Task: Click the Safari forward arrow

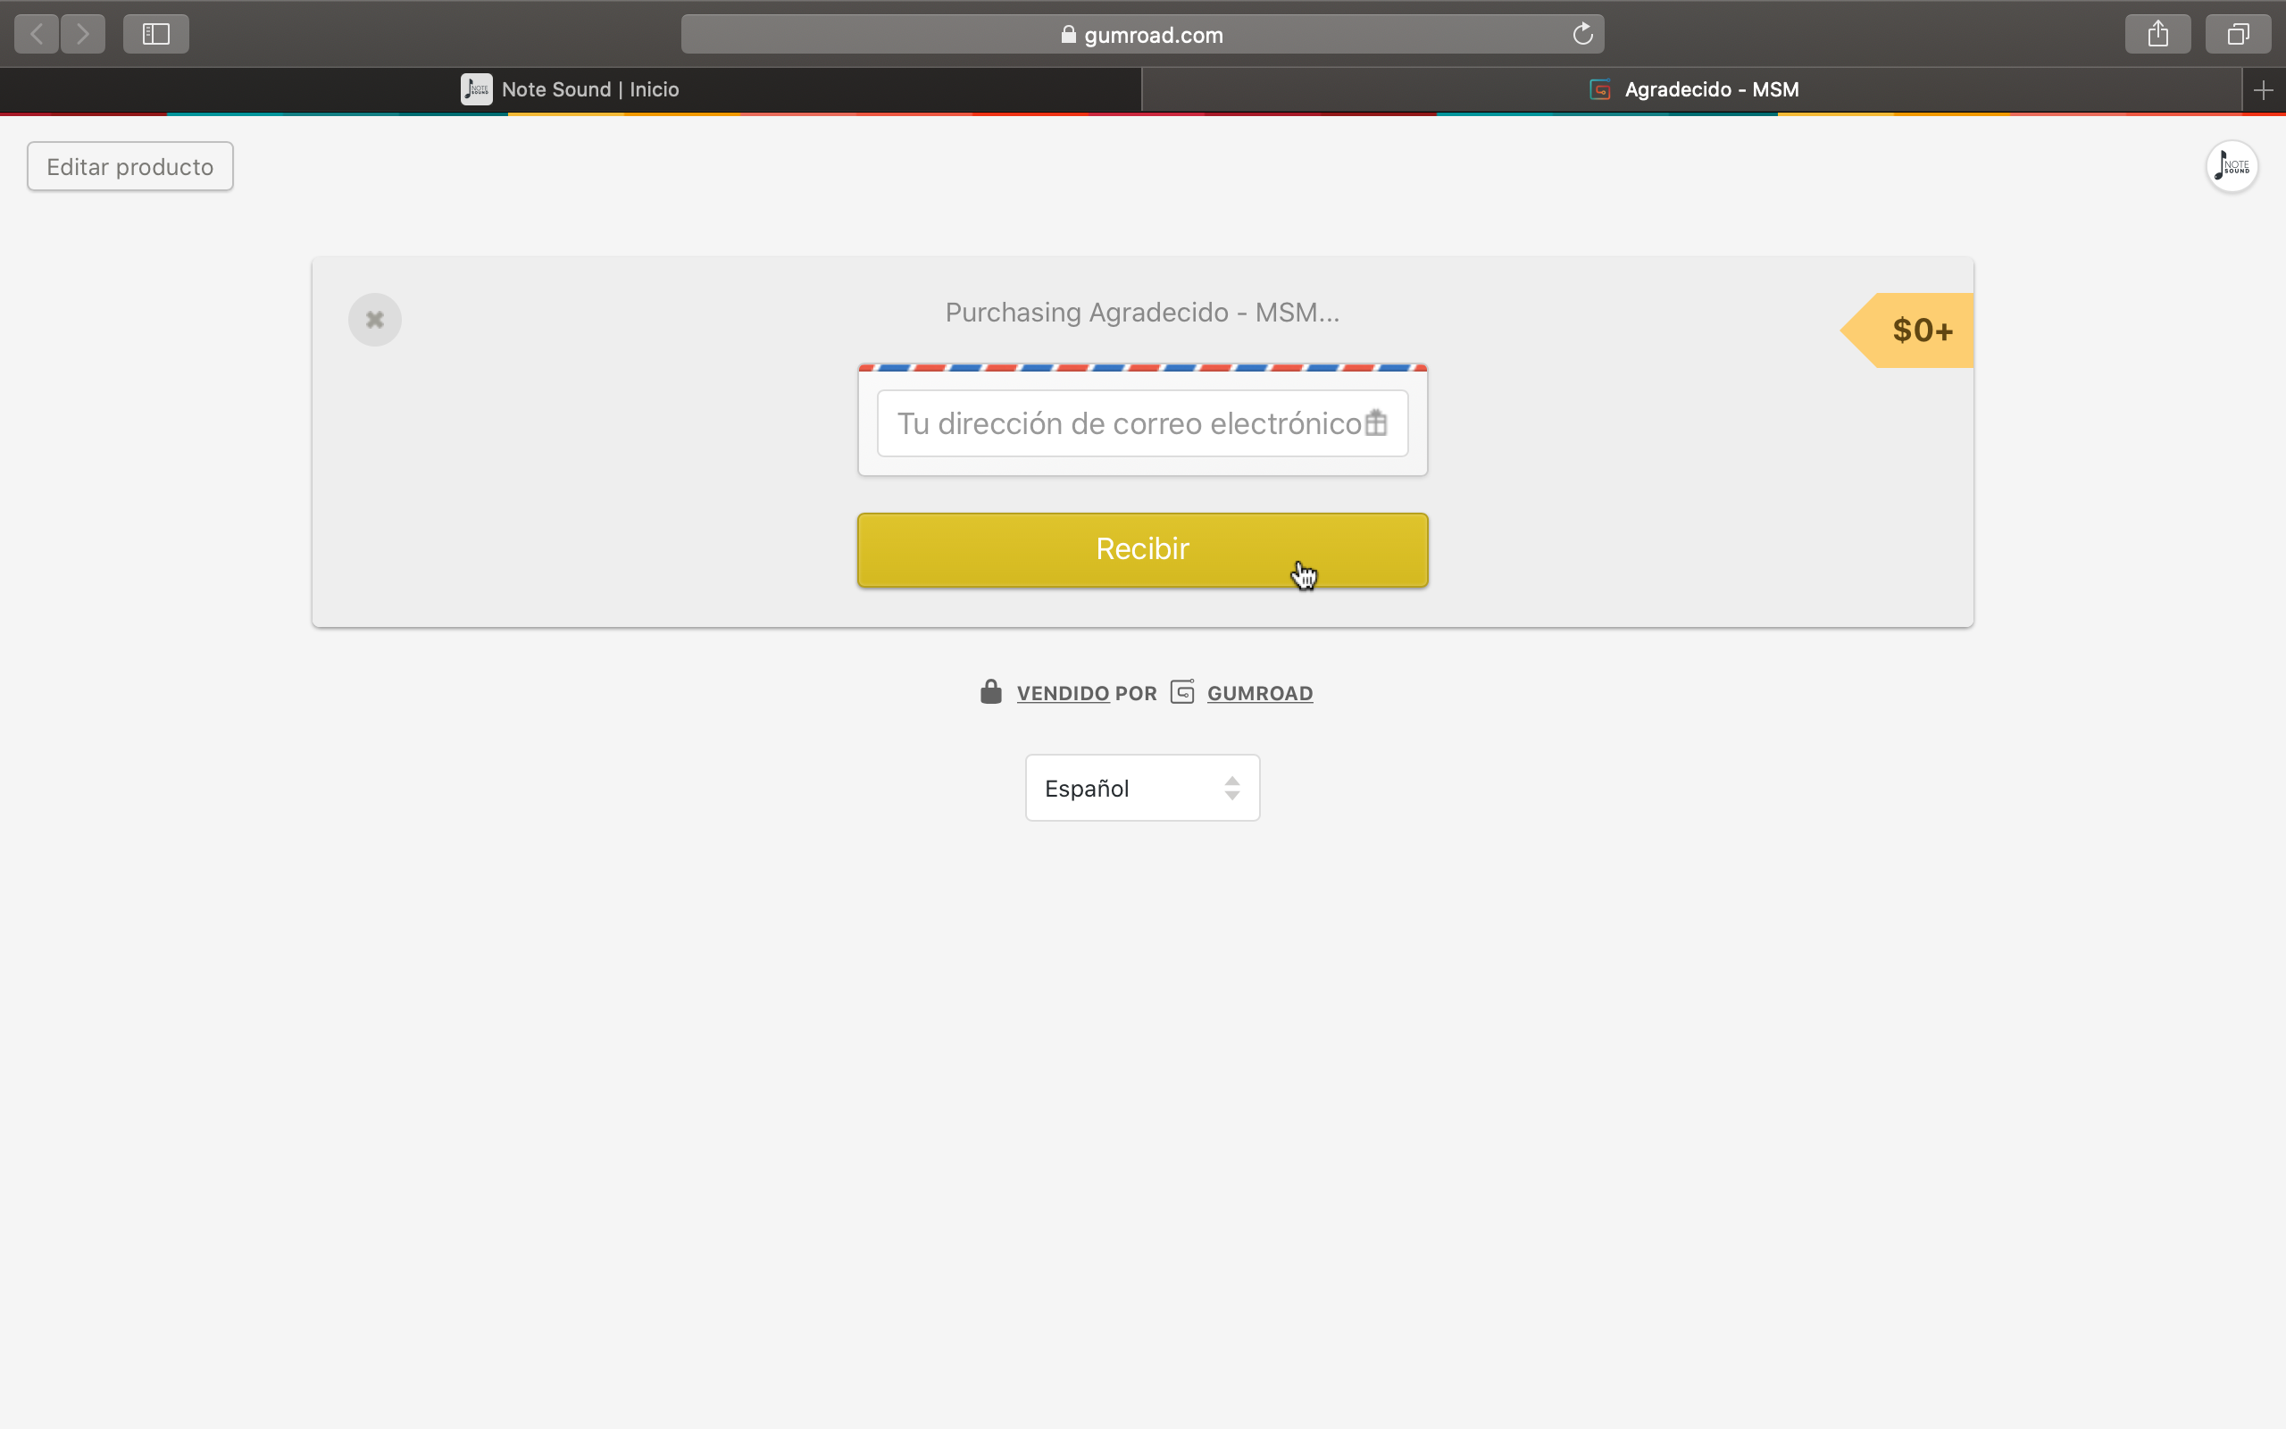Action: [x=83, y=34]
